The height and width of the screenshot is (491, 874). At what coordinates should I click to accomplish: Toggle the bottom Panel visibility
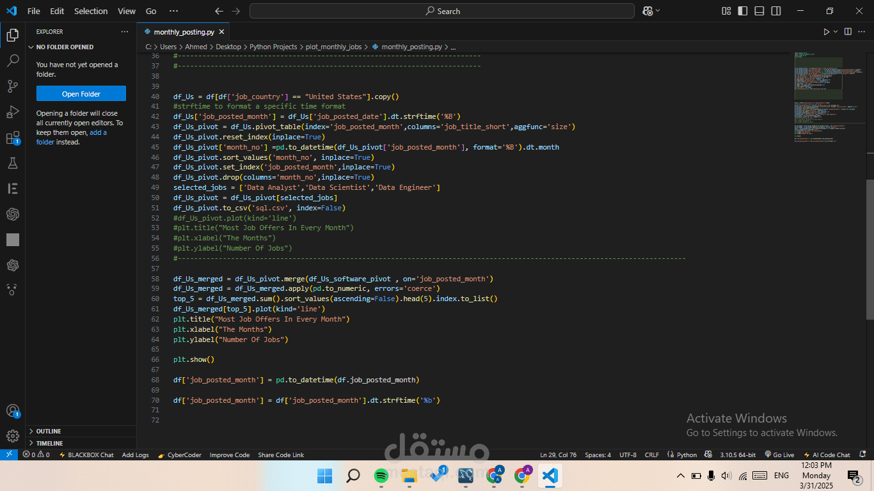pyautogui.click(x=759, y=11)
